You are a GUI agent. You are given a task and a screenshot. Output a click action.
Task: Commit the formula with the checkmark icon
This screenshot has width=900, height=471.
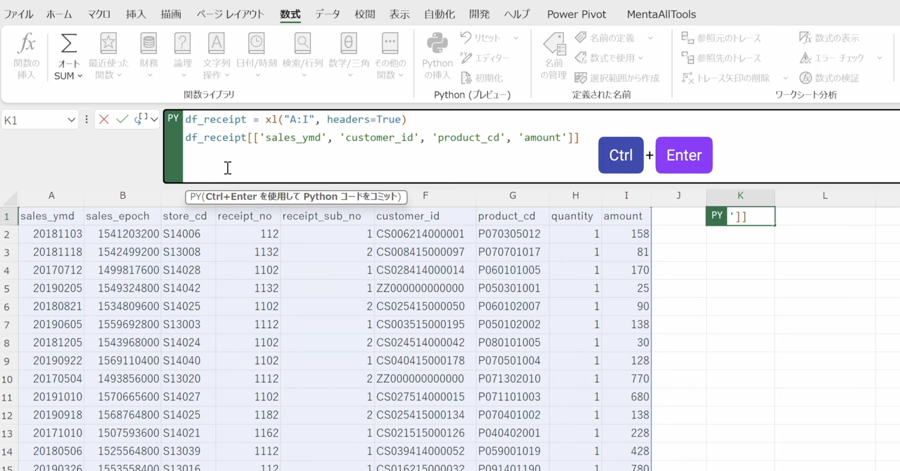(122, 120)
